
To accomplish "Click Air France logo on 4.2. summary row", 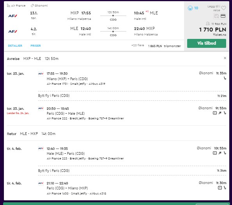I will click(12, 32).
